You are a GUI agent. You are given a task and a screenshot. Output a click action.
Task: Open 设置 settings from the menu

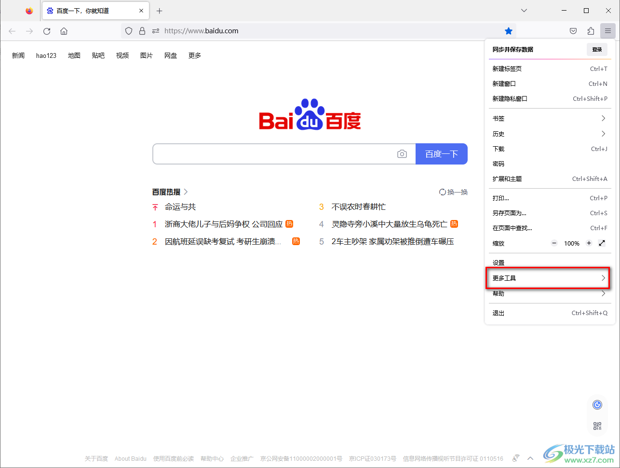coord(550,262)
